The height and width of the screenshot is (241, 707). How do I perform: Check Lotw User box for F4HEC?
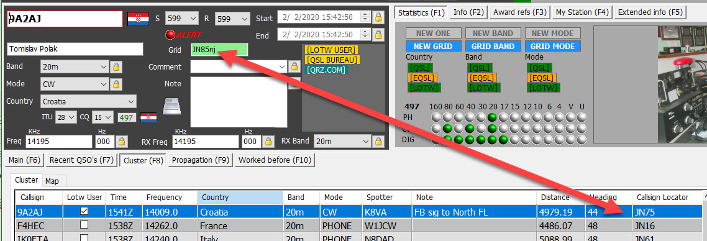point(84,225)
